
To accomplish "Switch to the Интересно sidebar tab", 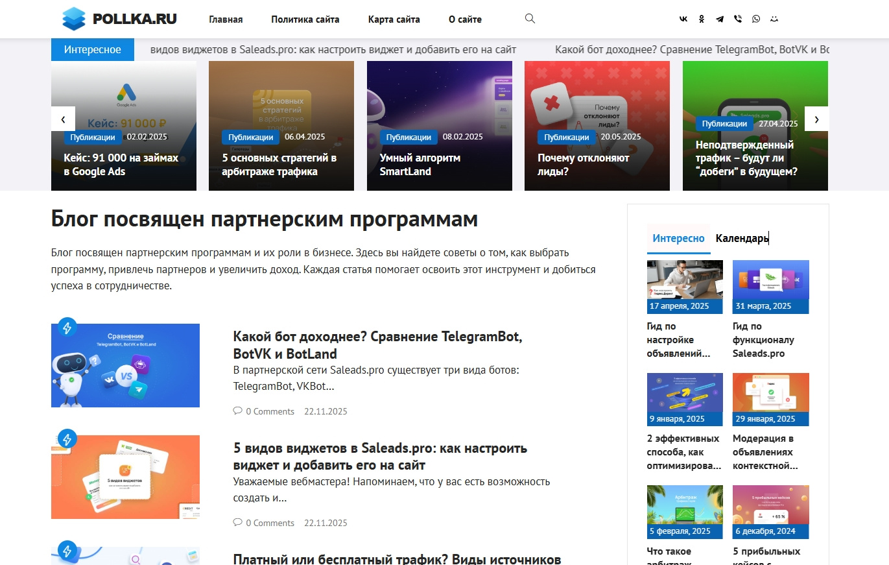I will 678,238.
